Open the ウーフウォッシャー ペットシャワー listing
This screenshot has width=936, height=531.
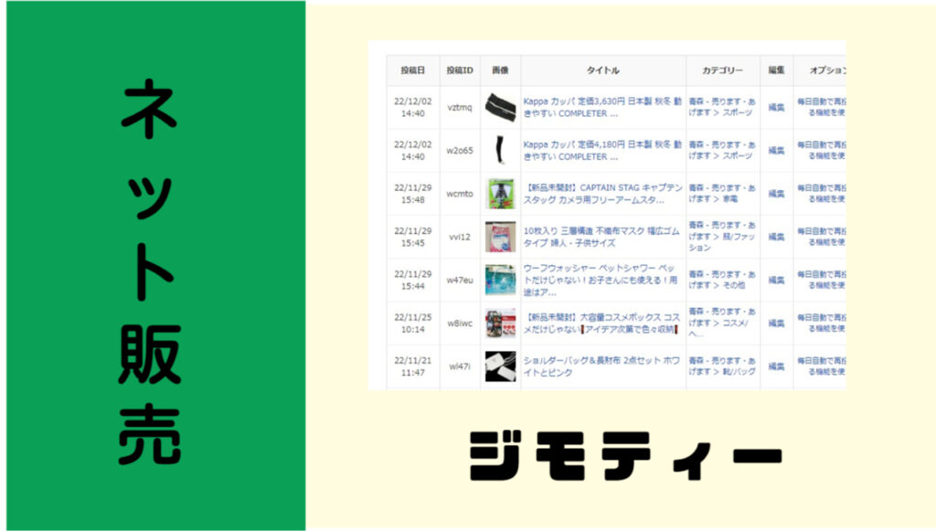point(601,280)
